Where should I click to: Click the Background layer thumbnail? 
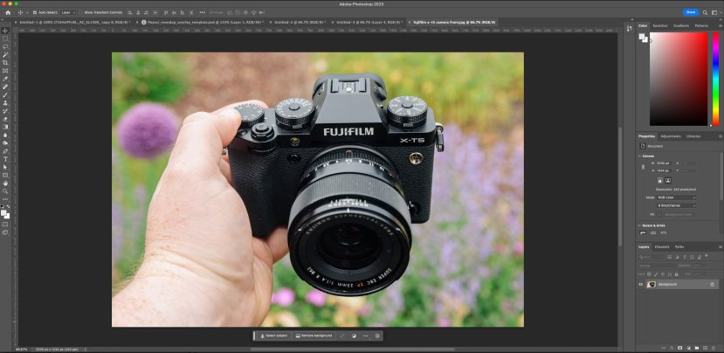(651, 284)
